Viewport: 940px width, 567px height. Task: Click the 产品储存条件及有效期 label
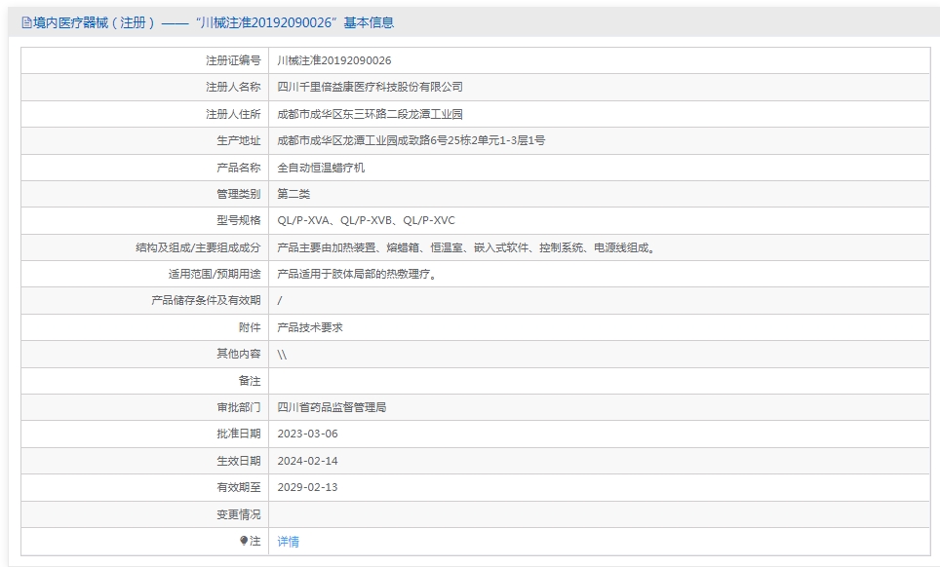pos(206,300)
